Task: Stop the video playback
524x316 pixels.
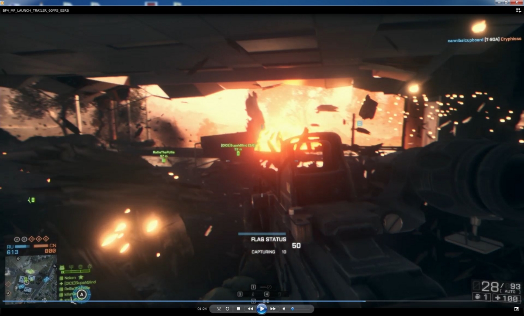Action: 238,309
